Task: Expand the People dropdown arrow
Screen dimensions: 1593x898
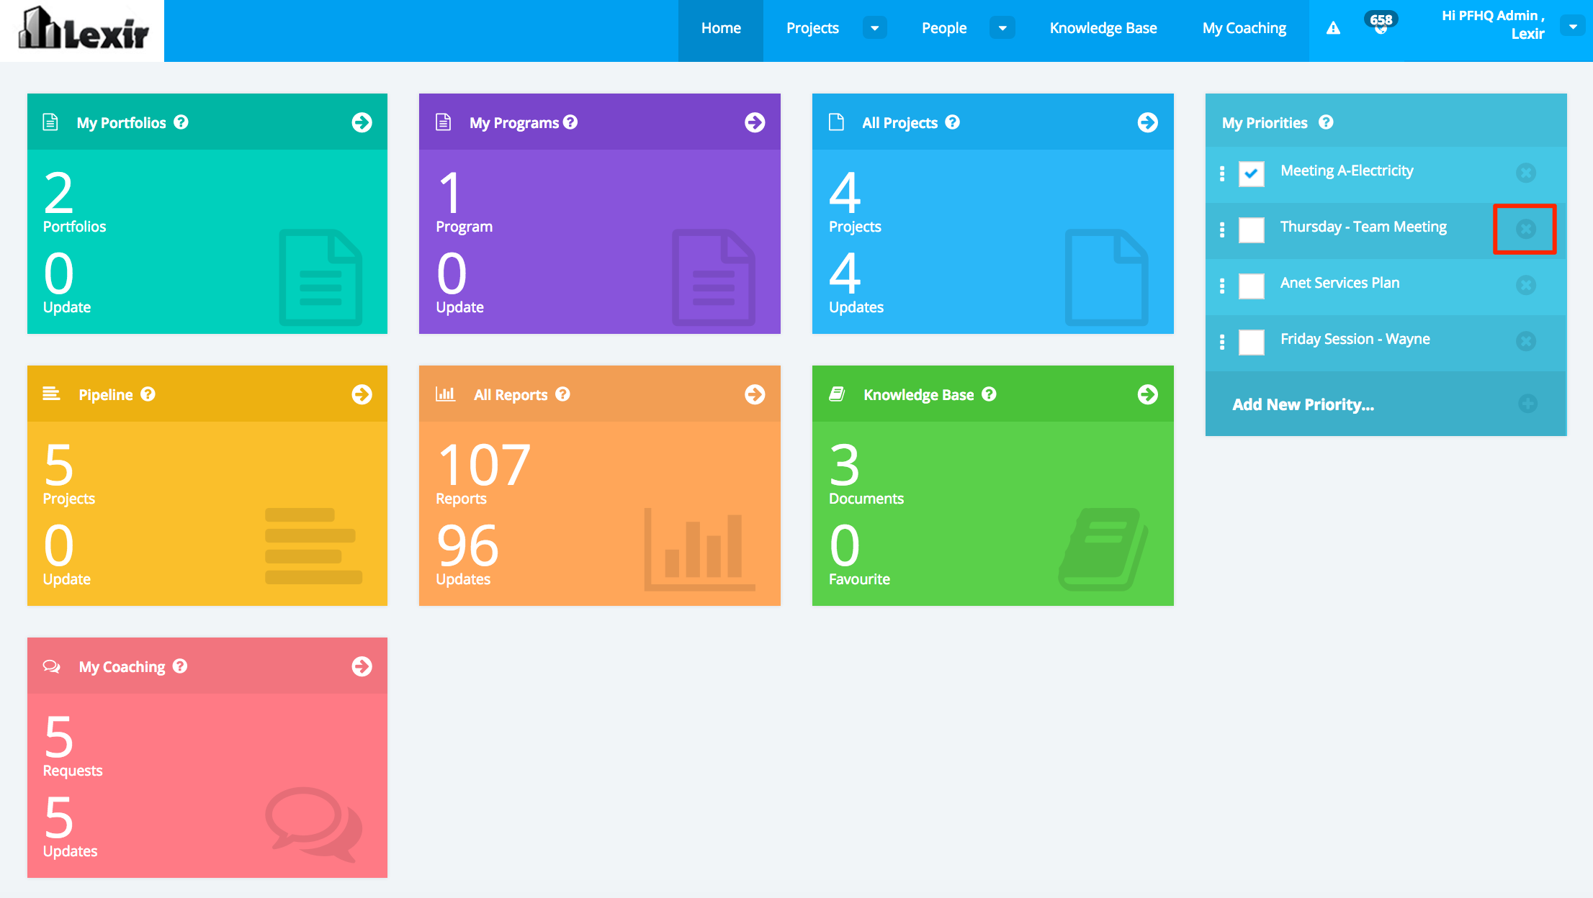Action: click(x=1002, y=28)
